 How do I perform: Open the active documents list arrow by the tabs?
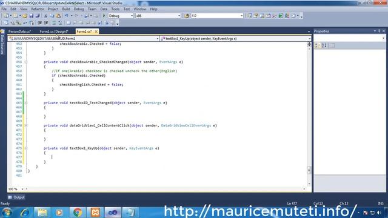click(309, 31)
